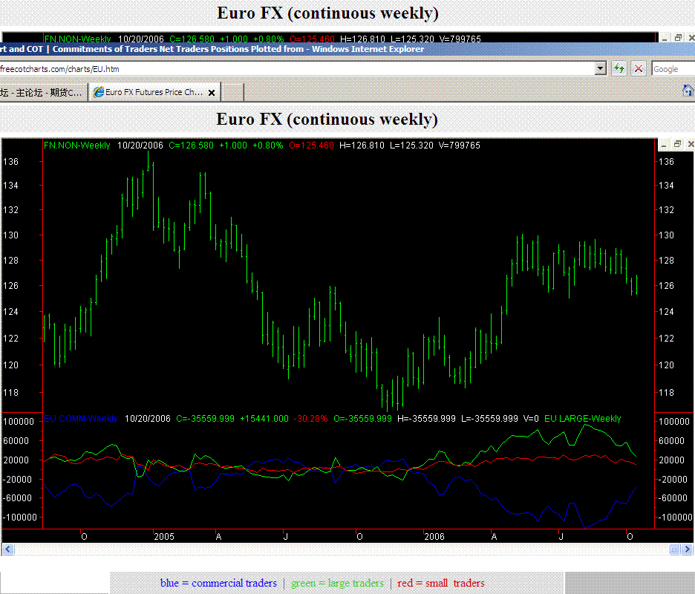This screenshot has height=594, width=695.
Task: Click the restore icon on top chart strip
Action: click(678, 38)
